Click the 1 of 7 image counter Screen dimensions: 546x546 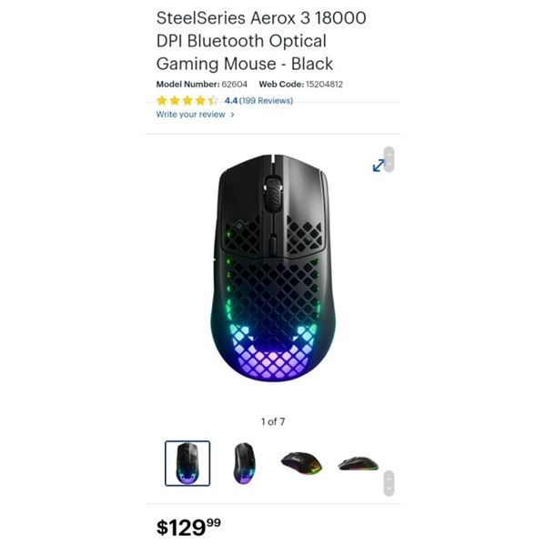[273, 421]
